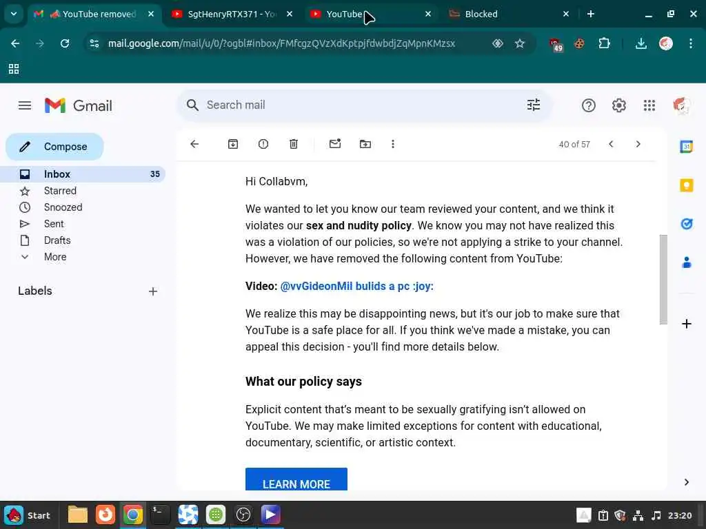
Task: Archive this email
Action: 233,144
